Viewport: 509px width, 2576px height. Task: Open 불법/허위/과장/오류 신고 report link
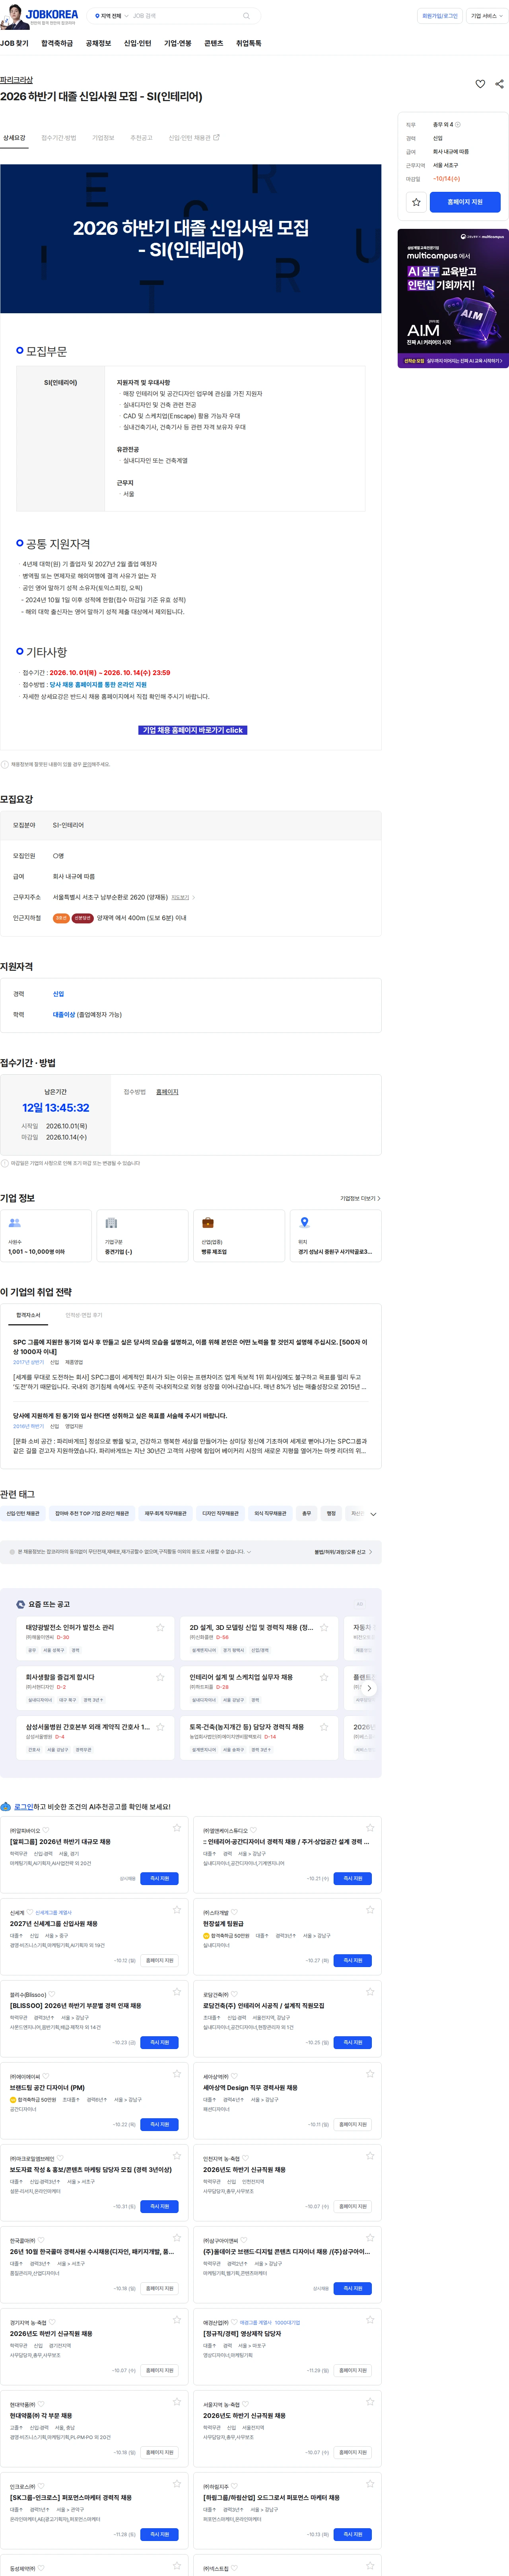pyautogui.click(x=343, y=1552)
